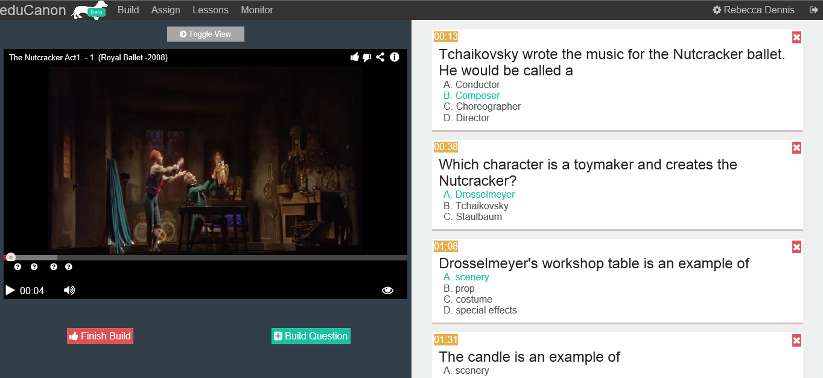Share the Nutcracker video

380,57
